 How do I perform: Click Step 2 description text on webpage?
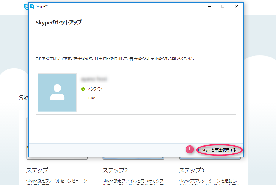133,182
